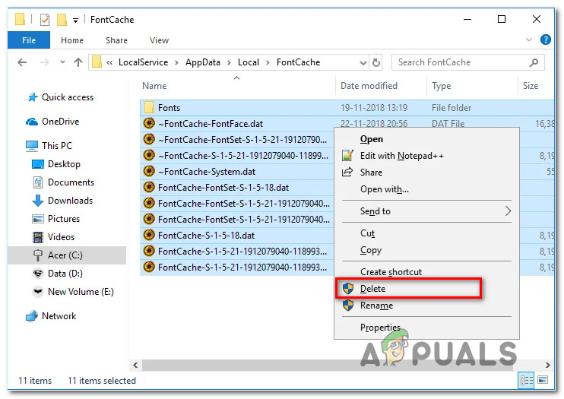
Task: Click FontCache in the address path
Action: tap(298, 62)
